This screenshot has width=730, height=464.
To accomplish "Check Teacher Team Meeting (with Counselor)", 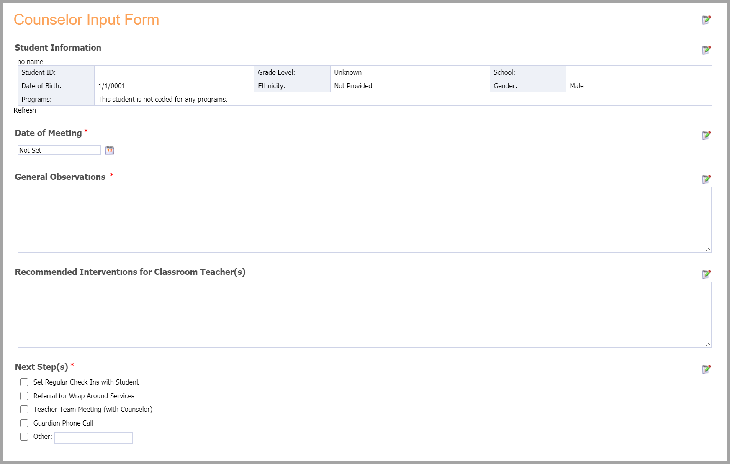I will 24,410.
